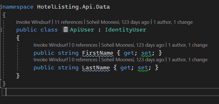
Task: Open Soheil Moonesi commit lens above LastName
Action: tap(133, 60)
